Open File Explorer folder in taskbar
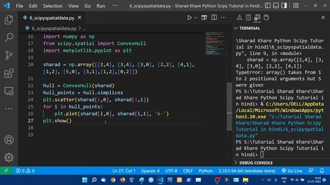 pyautogui.click(x=245, y=180)
